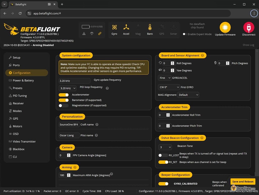Screen dimensions: 259x195
Task: Open the Video Transmitter tab
Action: click(x=27, y=141)
